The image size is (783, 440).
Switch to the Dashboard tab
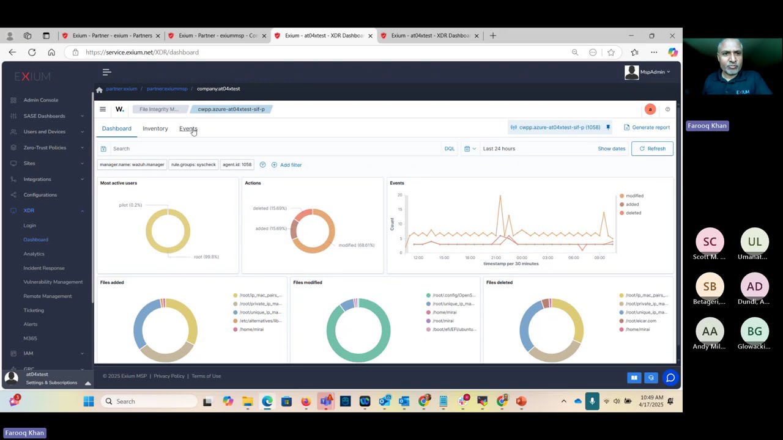pos(116,128)
